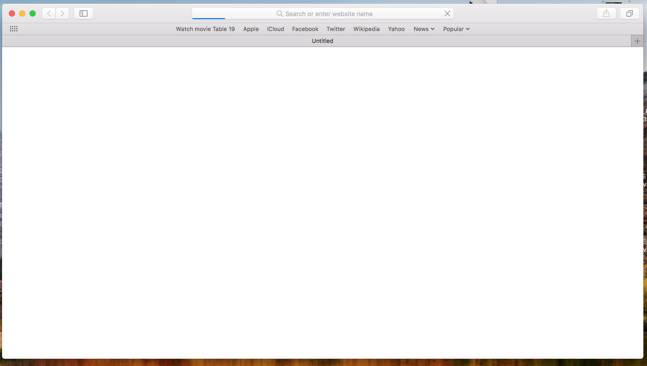Screen dimensions: 647x366
Task: Click the magnifying glass search icon
Action: [x=280, y=13]
